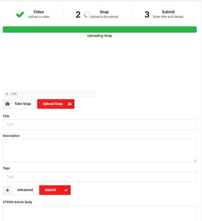Click the loading spinner on Snap step
Screen dimensions: 202x221
[87, 15]
